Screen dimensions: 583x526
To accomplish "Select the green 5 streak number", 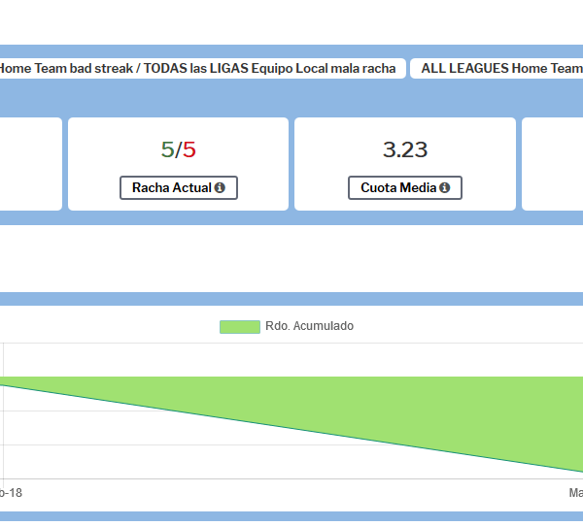I will 167,149.
